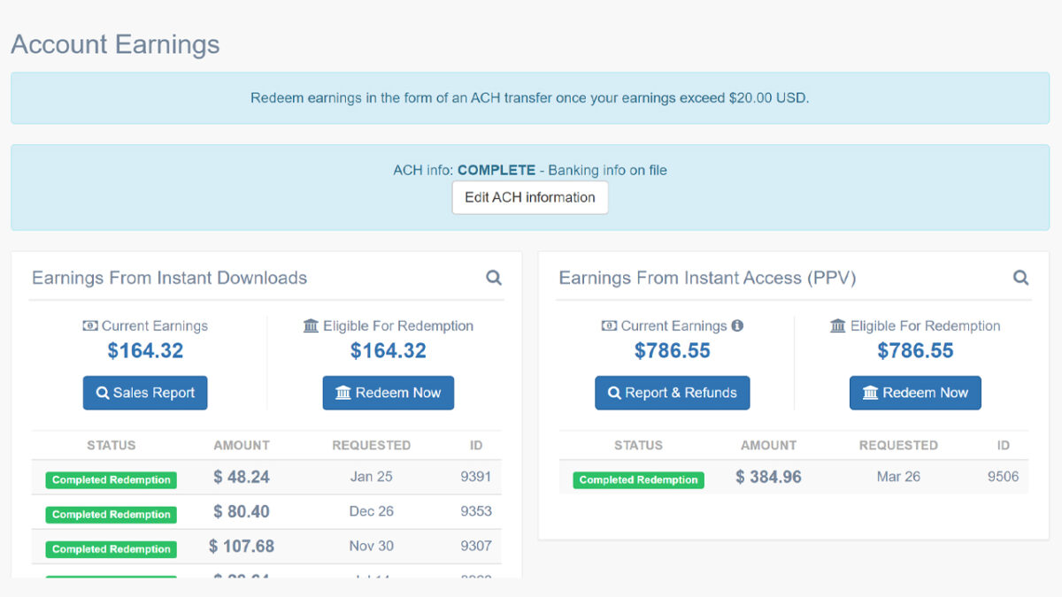Click the info icon next to PPV Current Earnings
1062x597 pixels.
pos(739,325)
